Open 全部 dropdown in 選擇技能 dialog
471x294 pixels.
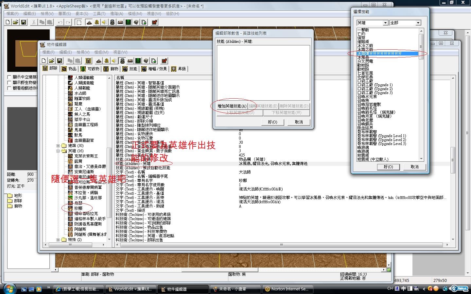418,23
